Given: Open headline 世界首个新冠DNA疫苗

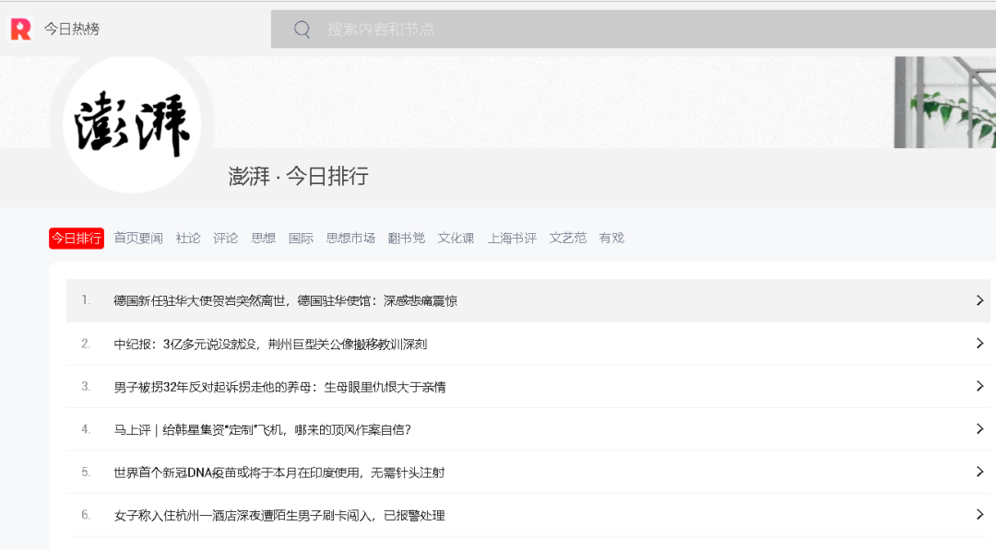Looking at the screenshot, I should point(279,473).
